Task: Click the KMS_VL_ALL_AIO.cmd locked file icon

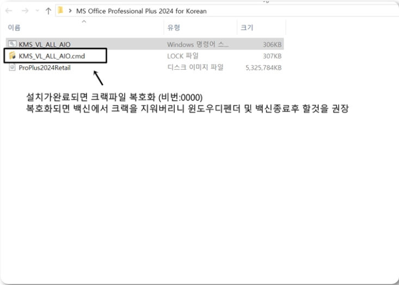Action: 13,56
